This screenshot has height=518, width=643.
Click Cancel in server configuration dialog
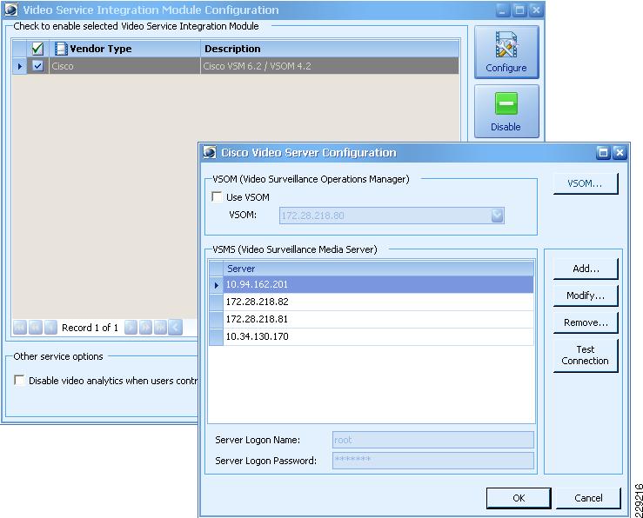pos(588,498)
